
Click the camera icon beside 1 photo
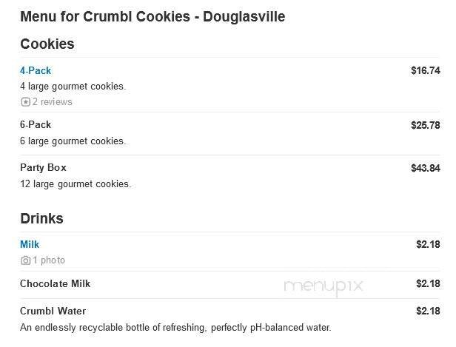(x=25, y=260)
